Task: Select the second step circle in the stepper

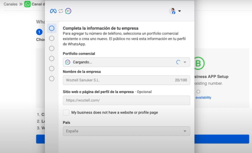Action: 52,39
